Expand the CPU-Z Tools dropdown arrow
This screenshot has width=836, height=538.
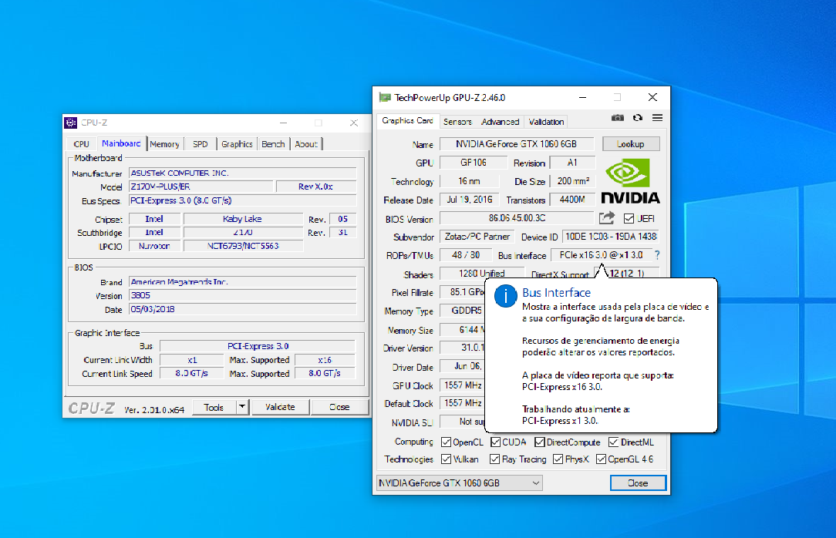tap(242, 407)
